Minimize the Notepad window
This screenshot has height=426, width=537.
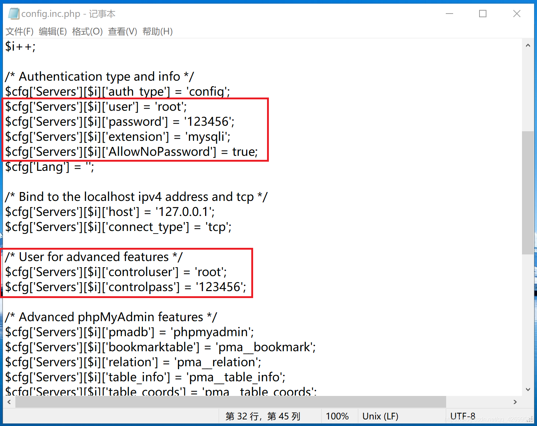pyautogui.click(x=449, y=14)
